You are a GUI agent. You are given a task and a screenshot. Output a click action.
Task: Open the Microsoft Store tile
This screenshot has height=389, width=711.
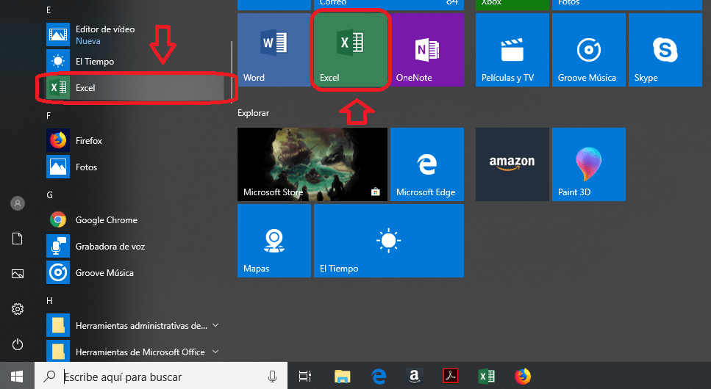pyautogui.click(x=312, y=164)
